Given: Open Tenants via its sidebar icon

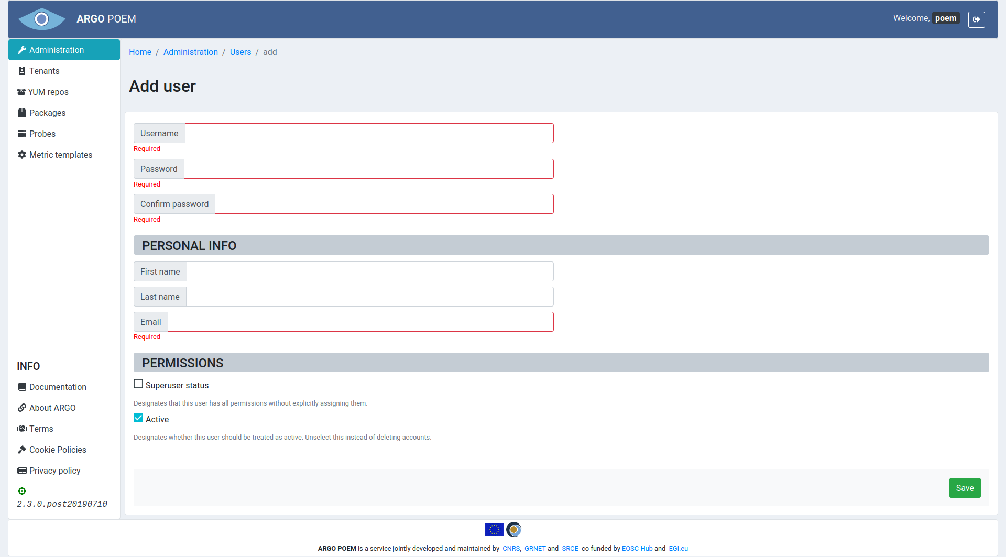Looking at the screenshot, I should click(21, 70).
